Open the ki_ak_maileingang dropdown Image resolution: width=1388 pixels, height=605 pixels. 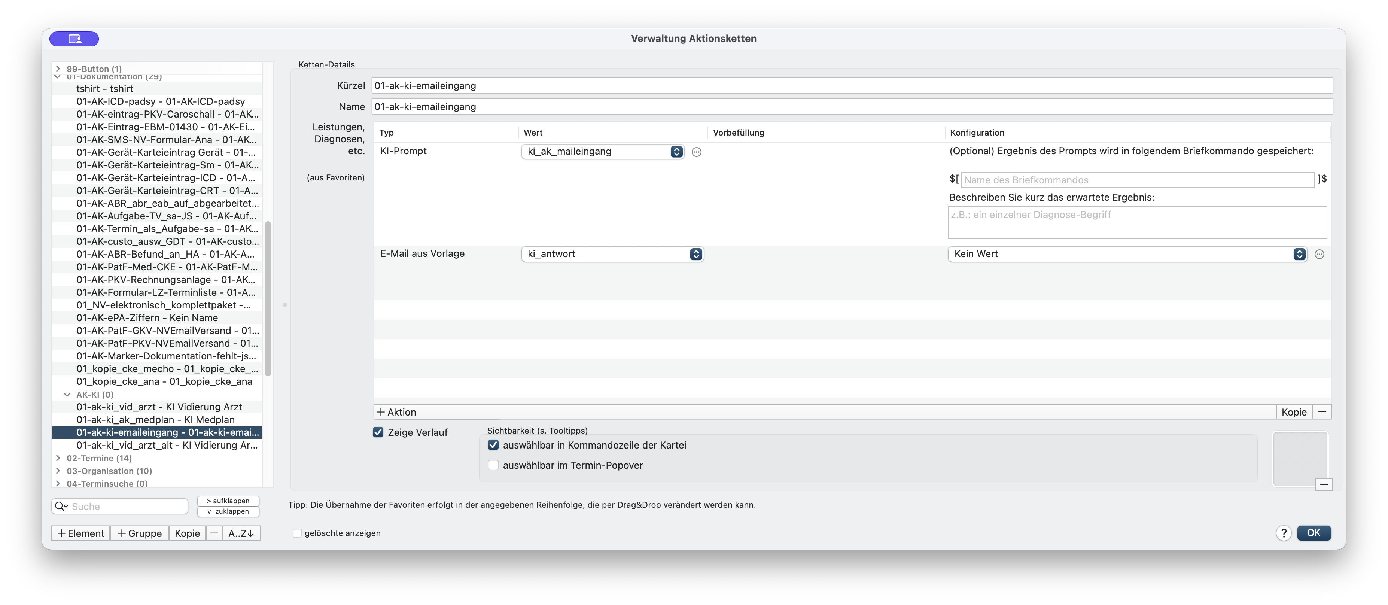pos(602,151)
